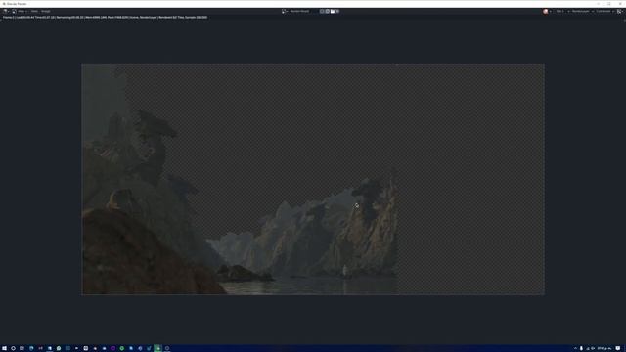Create a new image with the New icon
This screenshot has height=352, width=626.
click(327, 11)
